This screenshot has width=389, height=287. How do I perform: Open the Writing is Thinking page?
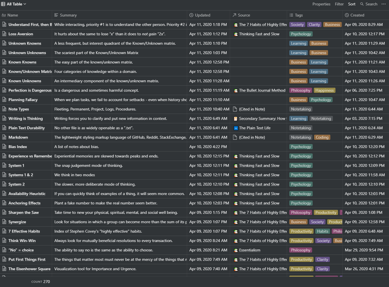click(x=26, y=118)
